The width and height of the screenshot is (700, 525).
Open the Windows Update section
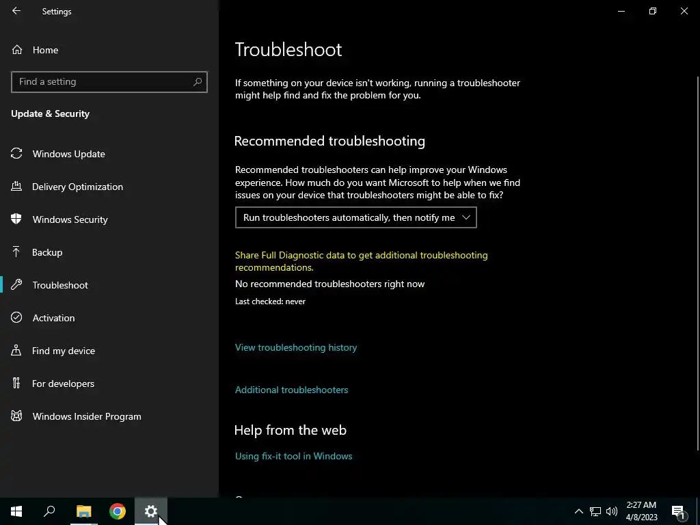[x=69, y=154]
